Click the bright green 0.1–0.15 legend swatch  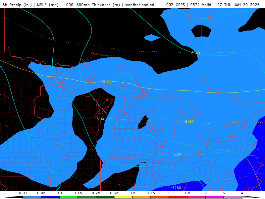click(x=69, y=197)
